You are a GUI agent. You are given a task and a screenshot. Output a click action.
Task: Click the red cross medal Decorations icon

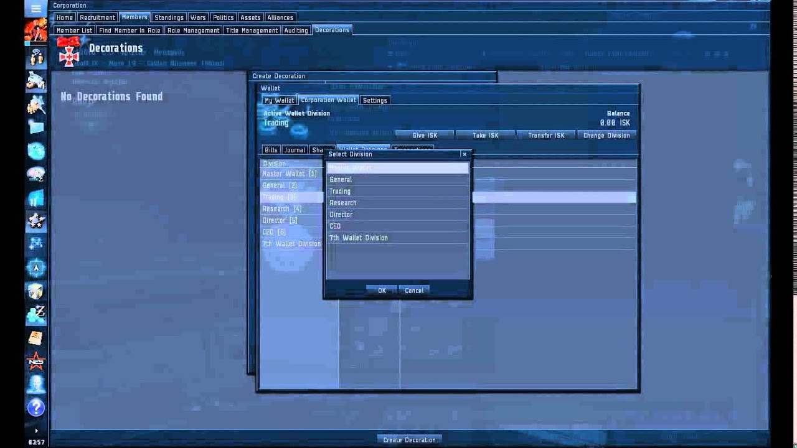(68, 52)
